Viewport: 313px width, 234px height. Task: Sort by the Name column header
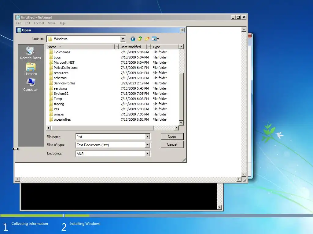tap(81, 47)
